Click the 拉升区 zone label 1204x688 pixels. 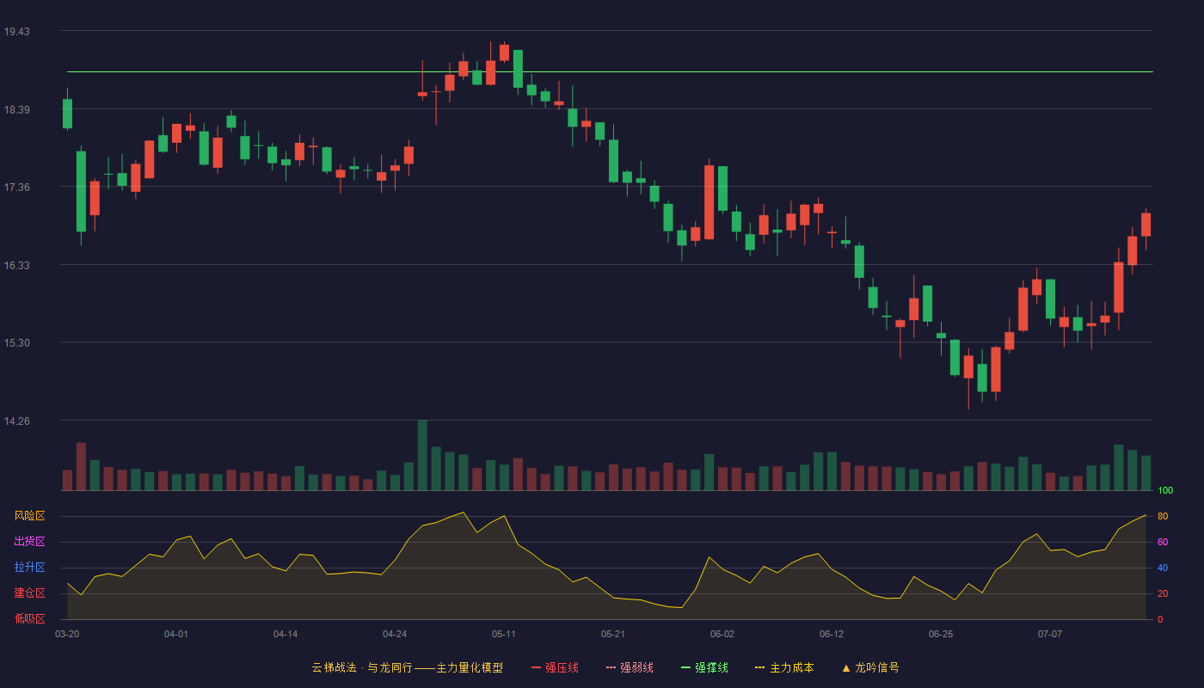(29, 568)
